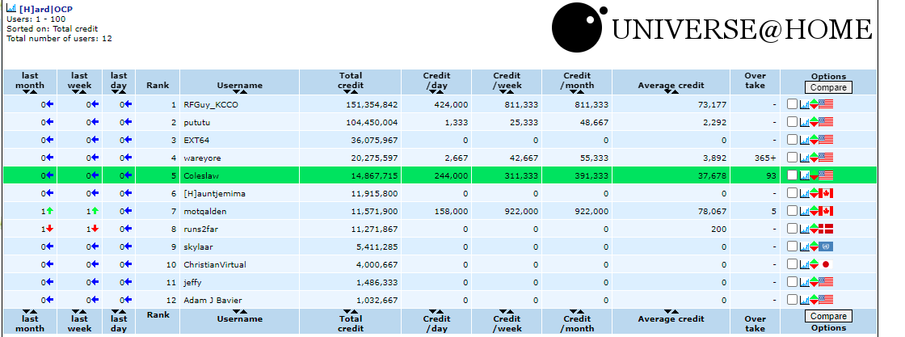Tick the compare checkbox for wareyore
The image size is (905, 337).
tap(793, 158)
